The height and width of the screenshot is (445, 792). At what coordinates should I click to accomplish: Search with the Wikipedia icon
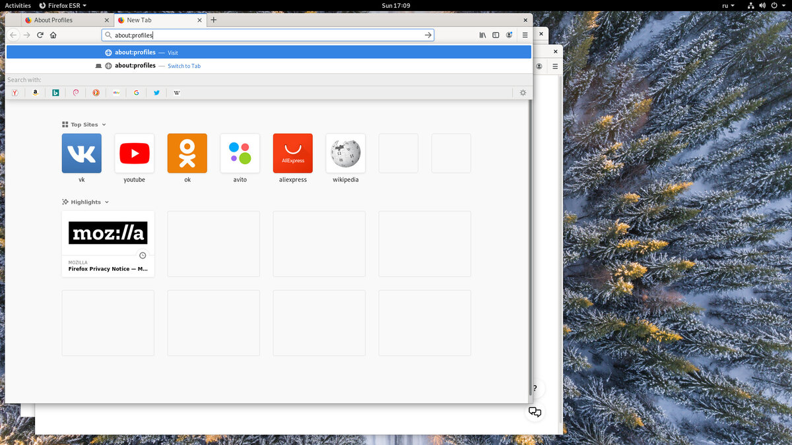pos(176,92)
